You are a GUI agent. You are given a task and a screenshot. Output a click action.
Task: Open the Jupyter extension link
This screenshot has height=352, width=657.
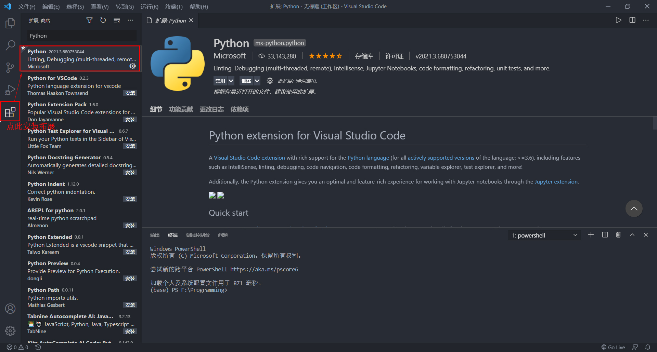coord(556,181)
